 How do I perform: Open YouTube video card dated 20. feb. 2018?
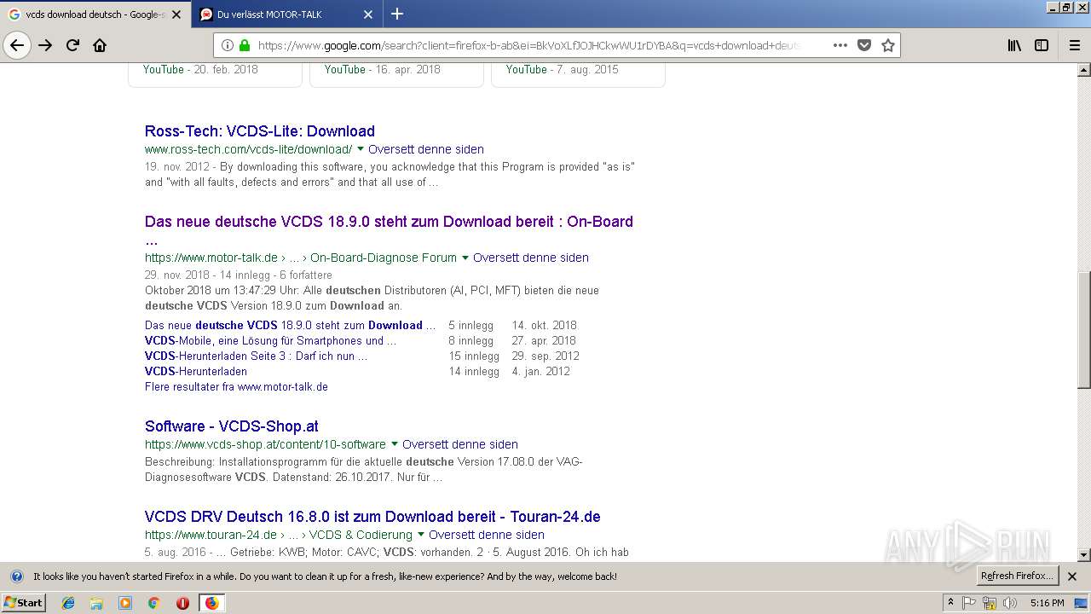coord(215,73)
